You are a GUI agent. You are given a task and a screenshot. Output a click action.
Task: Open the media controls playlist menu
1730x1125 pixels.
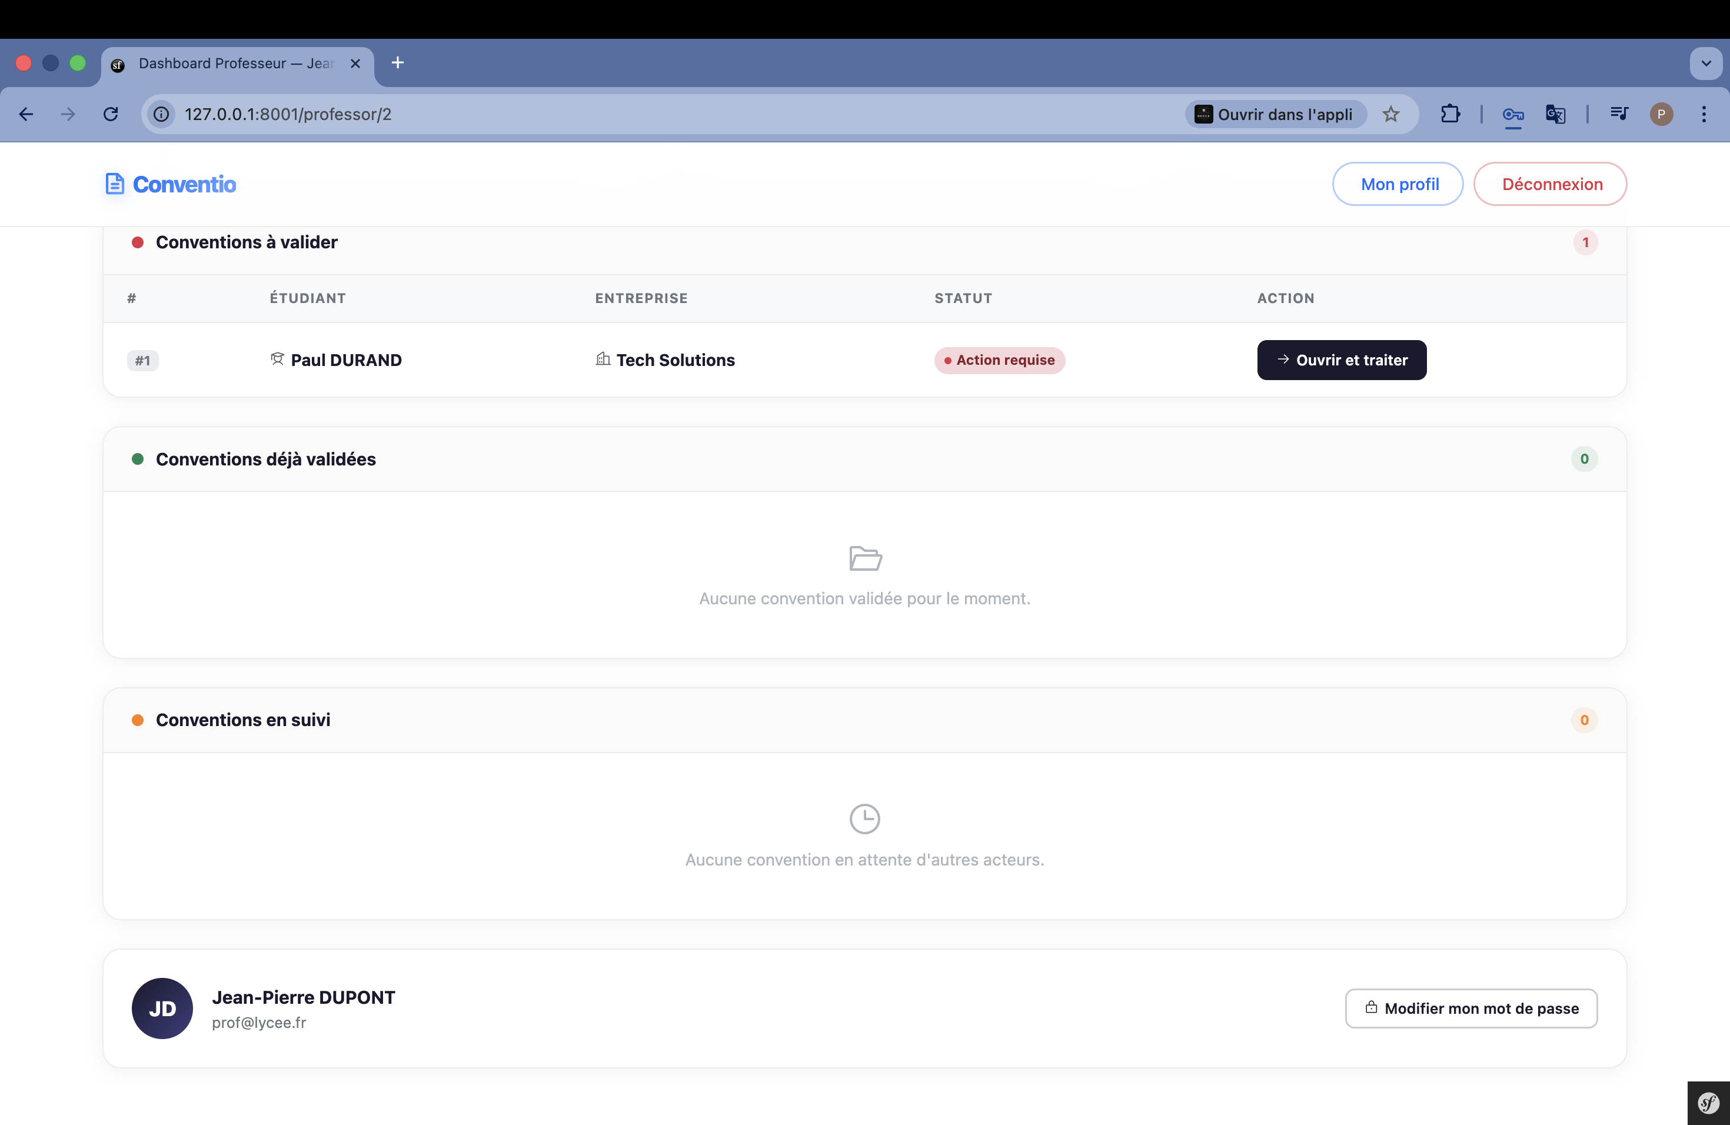point(1619,114)
